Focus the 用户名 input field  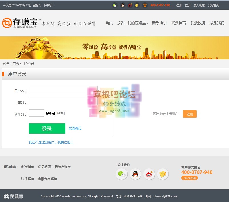coord(63,90)
